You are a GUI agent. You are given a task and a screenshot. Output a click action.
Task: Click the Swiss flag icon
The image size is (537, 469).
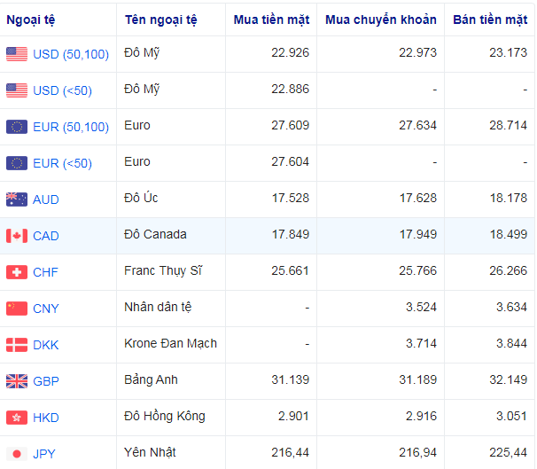pyautogui.click(x=17, y=272)
